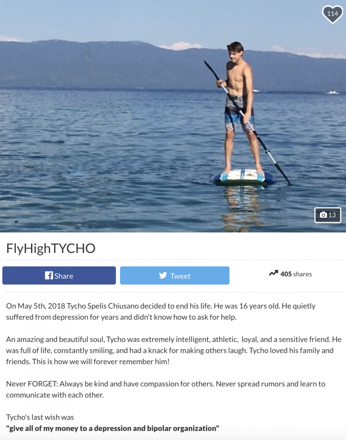This screenshot has width=346, height=440.
Task: Click the word shares next to 405
Action: click(302, 274)
